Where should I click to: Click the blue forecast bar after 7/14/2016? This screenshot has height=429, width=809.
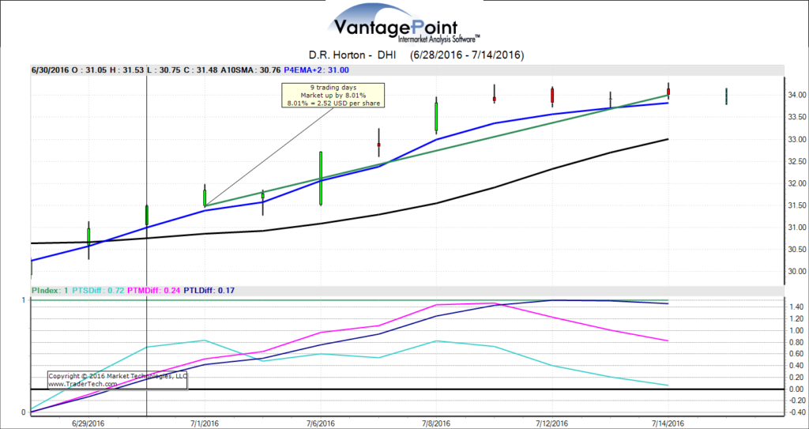click(x=727, y=96)
